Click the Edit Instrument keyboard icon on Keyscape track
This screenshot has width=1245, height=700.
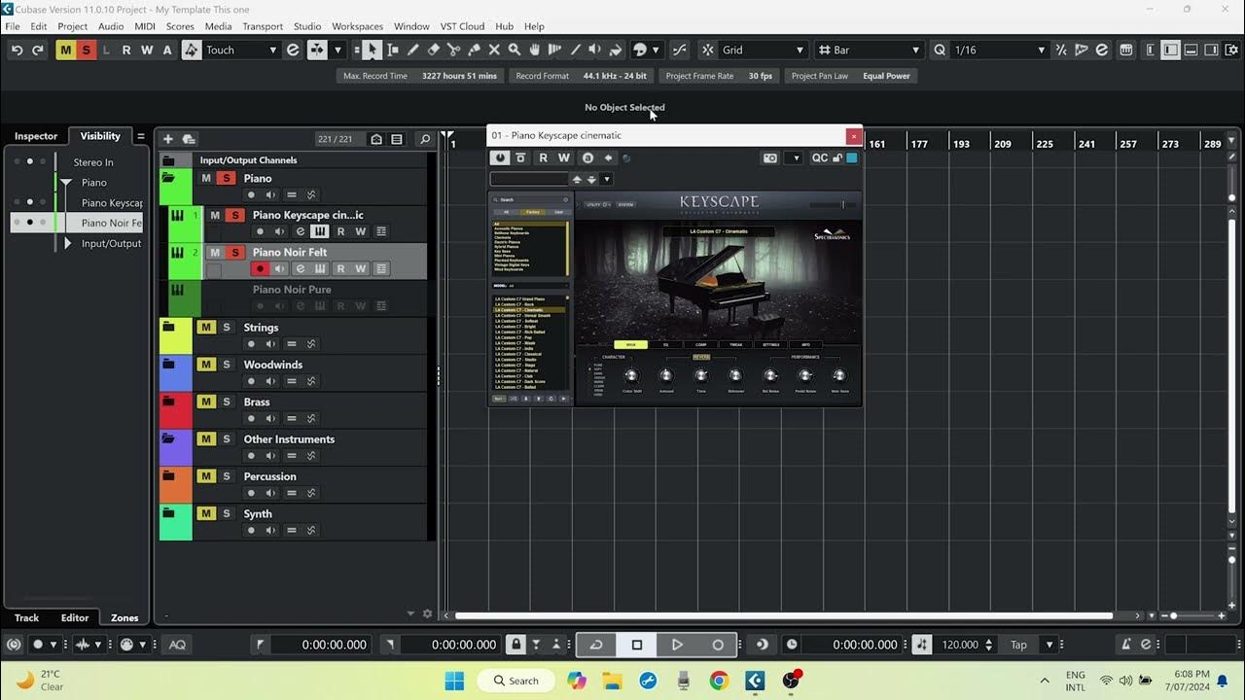point(319,231)
